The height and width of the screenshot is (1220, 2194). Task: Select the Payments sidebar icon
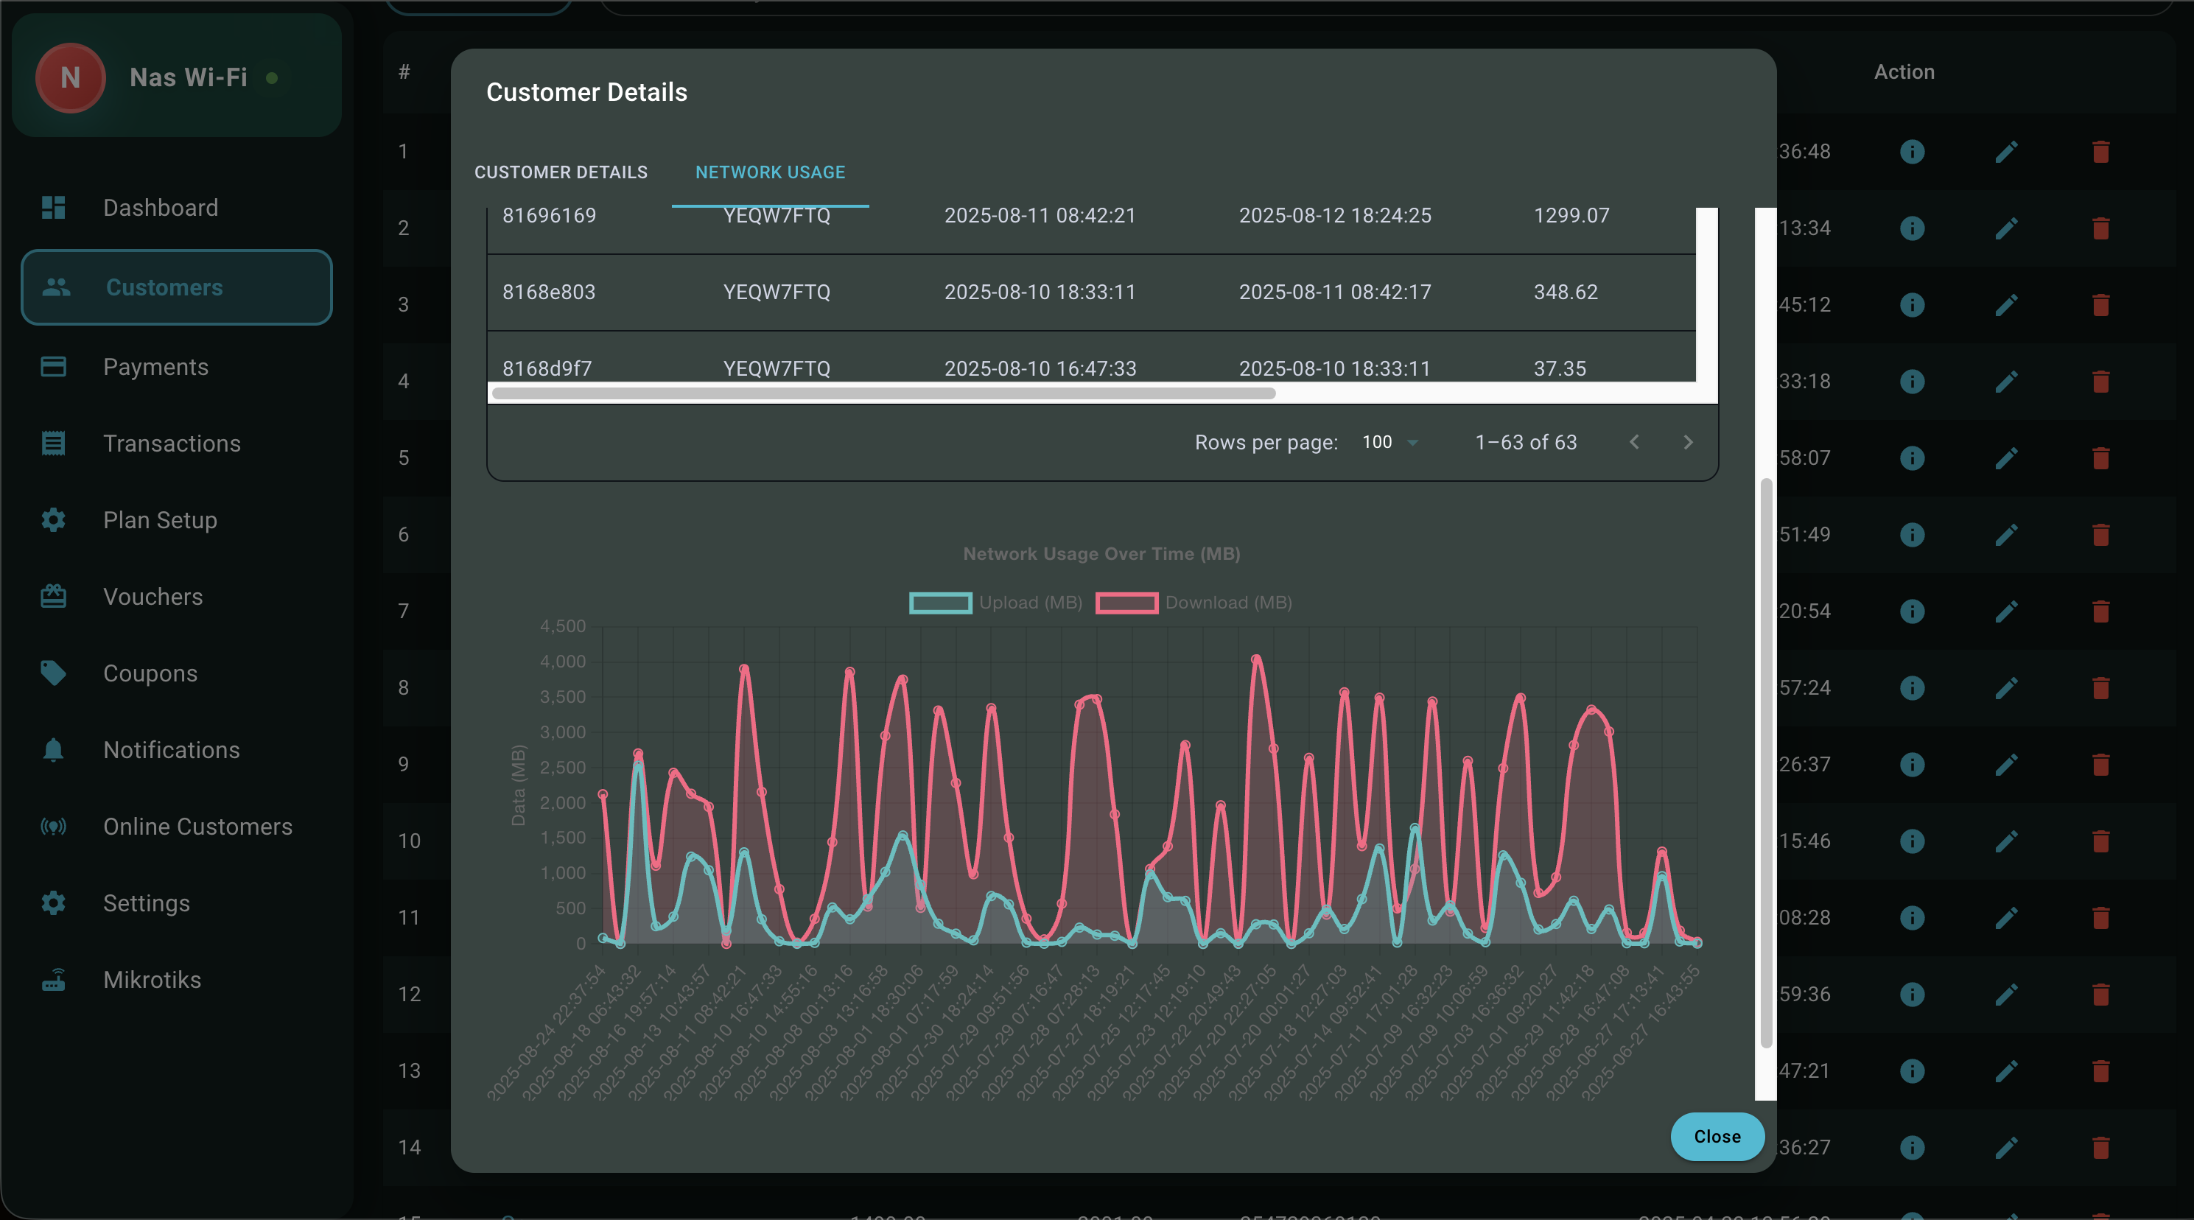click(x=53, y=366)
